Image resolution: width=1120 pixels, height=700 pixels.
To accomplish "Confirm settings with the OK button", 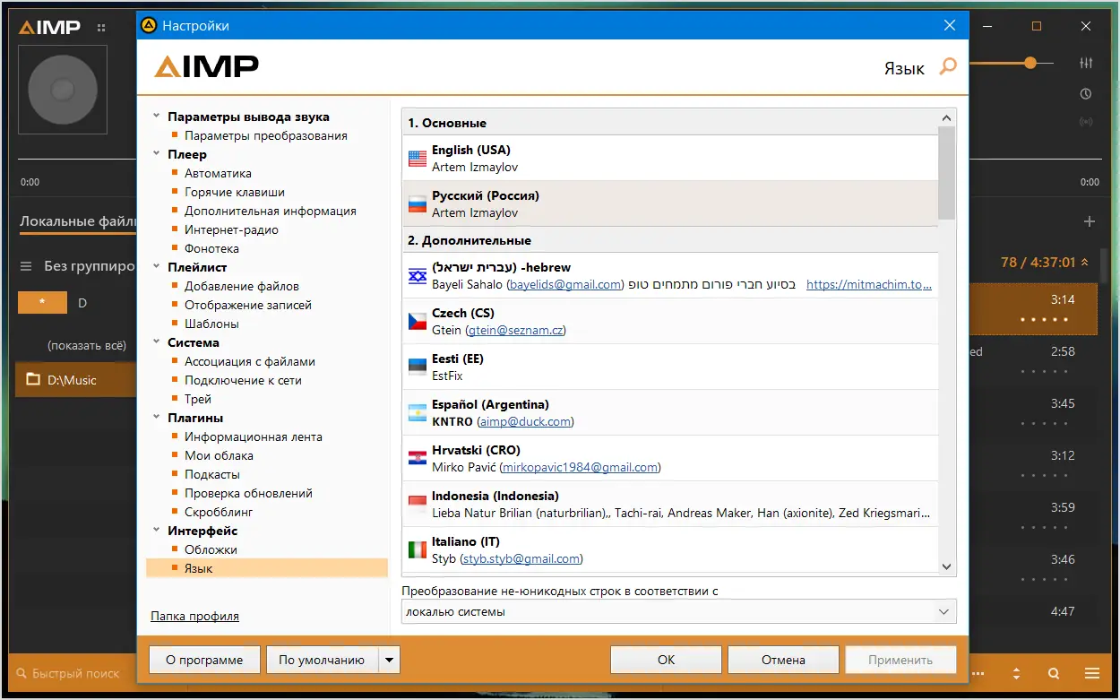I will tap(666, 660).
